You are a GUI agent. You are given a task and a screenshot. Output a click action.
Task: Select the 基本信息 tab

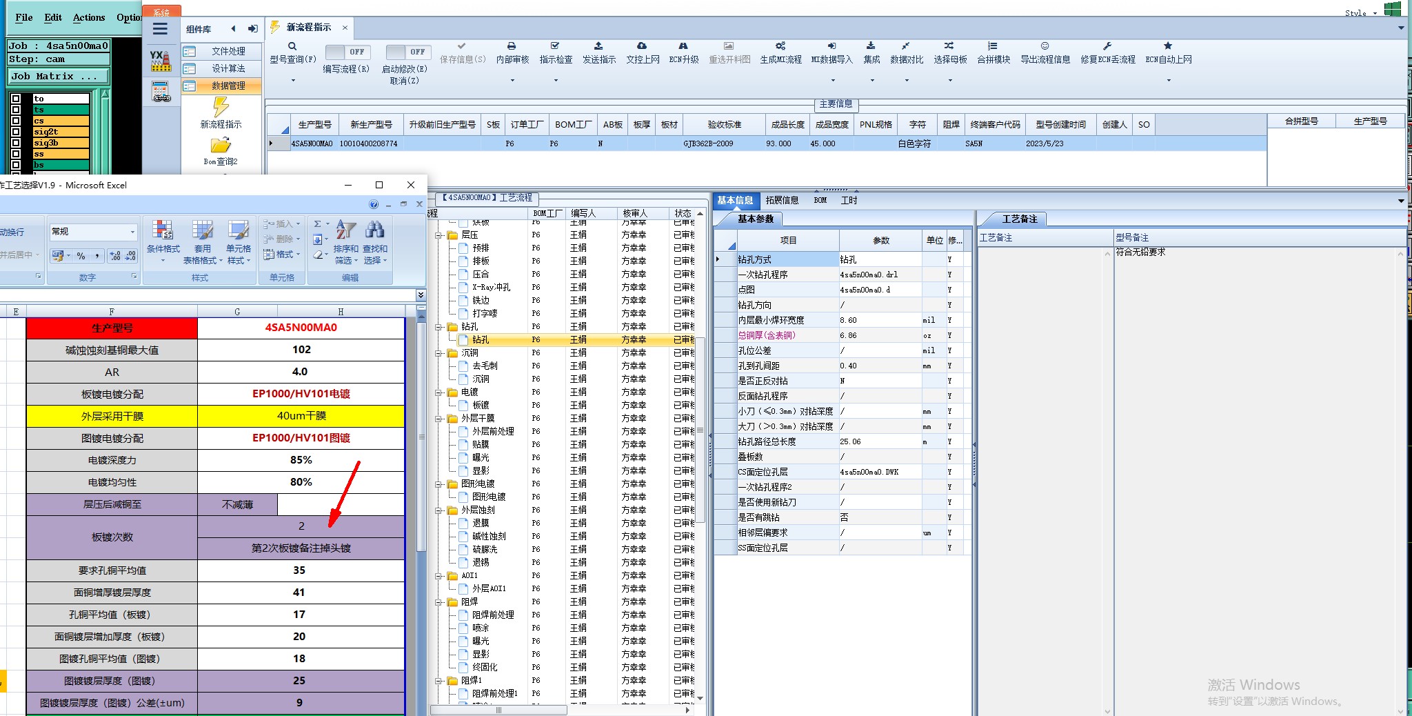coord(735,200)
